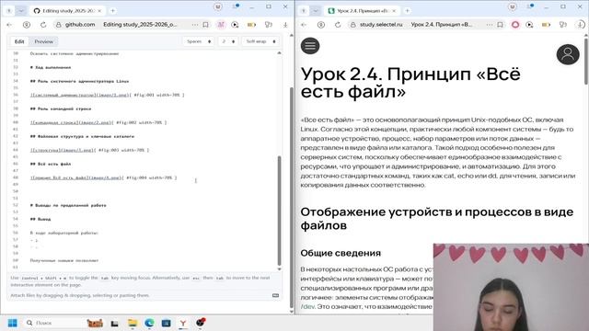Viewport: 589px width, 331px height.
Task: Click the battery saver icon in the GitHub window
Action: click(x=251, y=25)
